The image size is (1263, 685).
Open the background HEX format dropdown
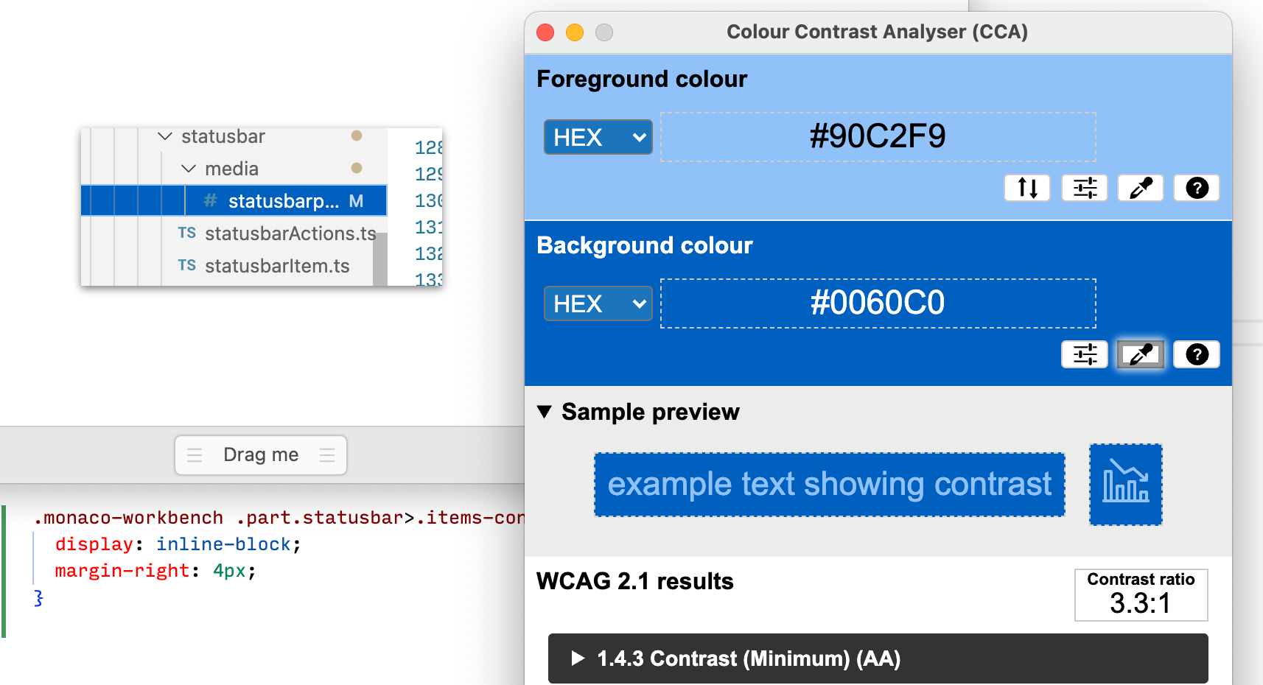point(598,303)
